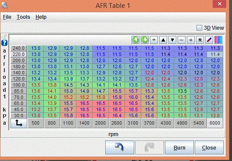Image resolution: width=232 pixels, height=161 pixels.
Task: Select the 15.3 cell at 3700 rpm
Action: click(x=149, y=91)
